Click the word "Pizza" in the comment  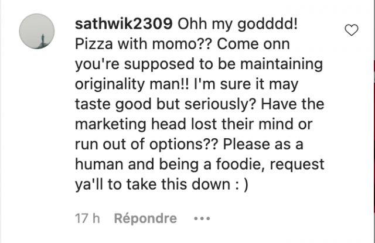[x=94, y=44]
